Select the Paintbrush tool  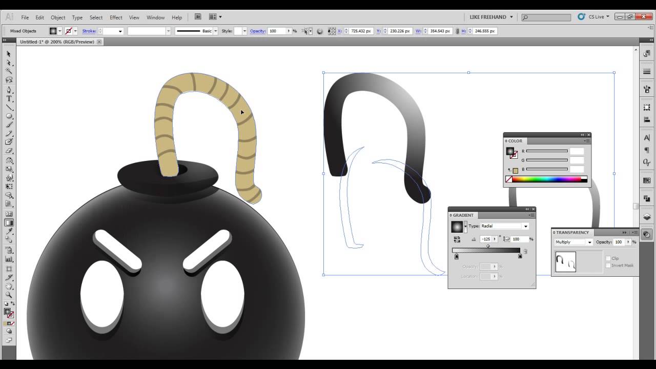(9, 125)
